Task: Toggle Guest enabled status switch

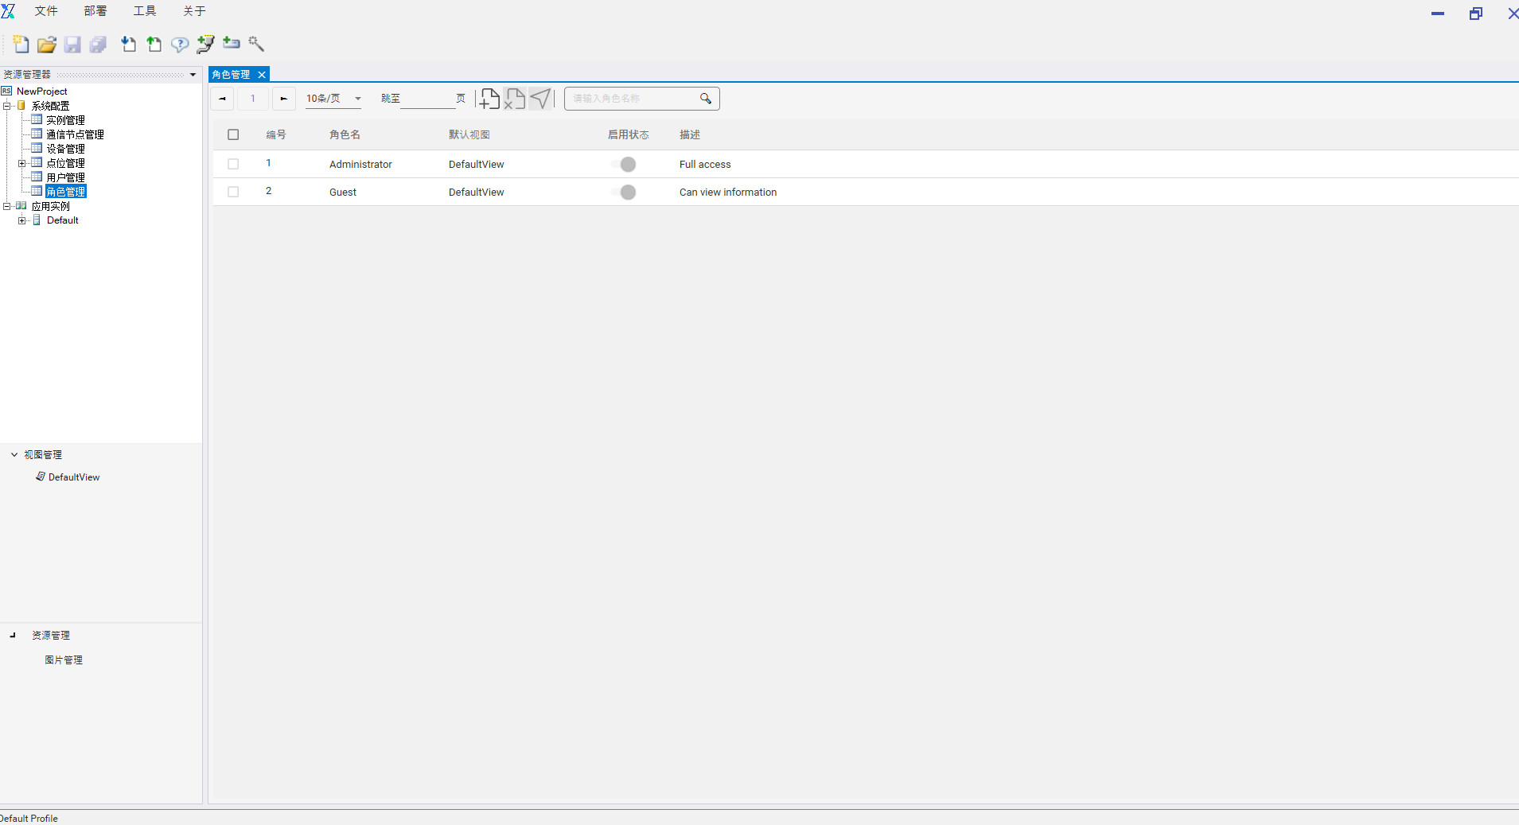Action: point(625,193)
